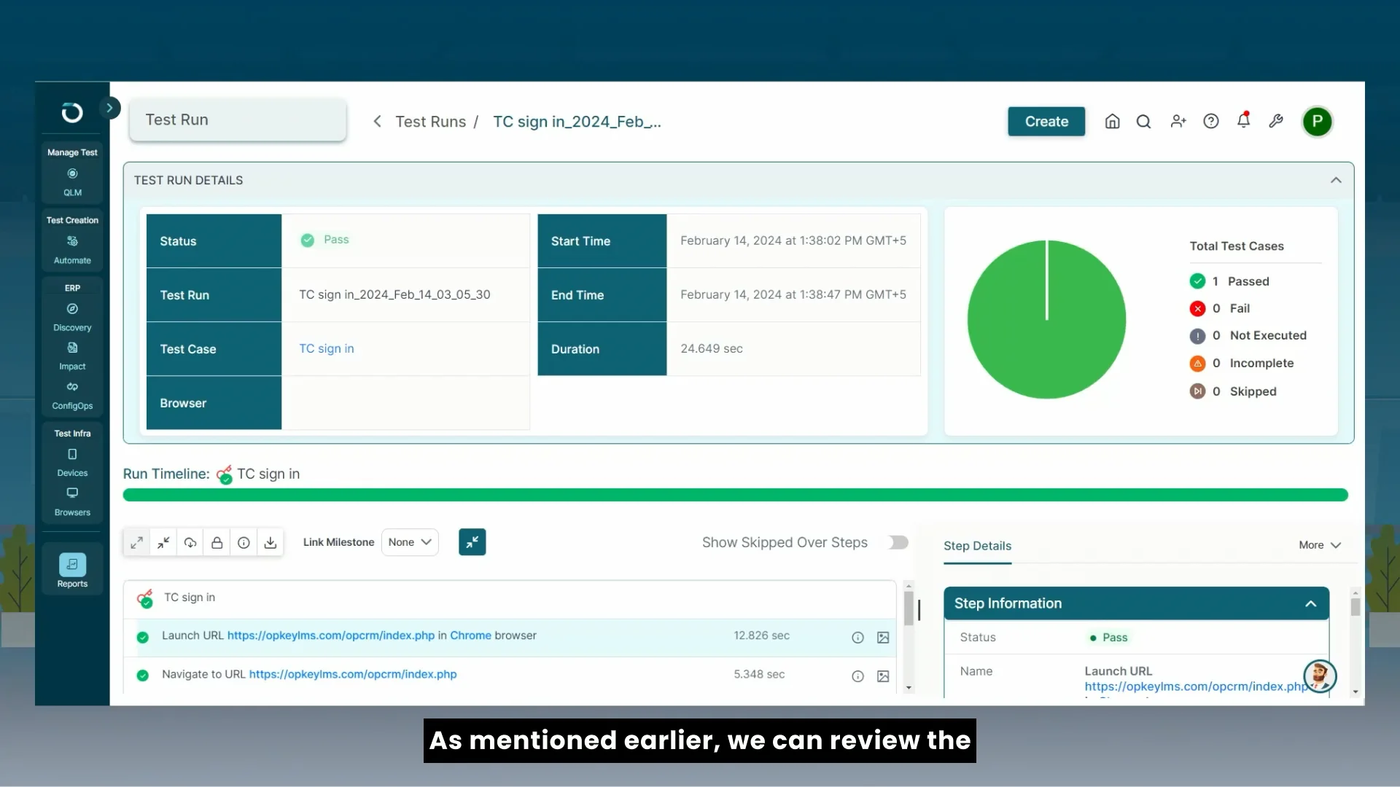The image size is (1400, 787).
Task: Collapse the Step Information section
Action: 1310,604
